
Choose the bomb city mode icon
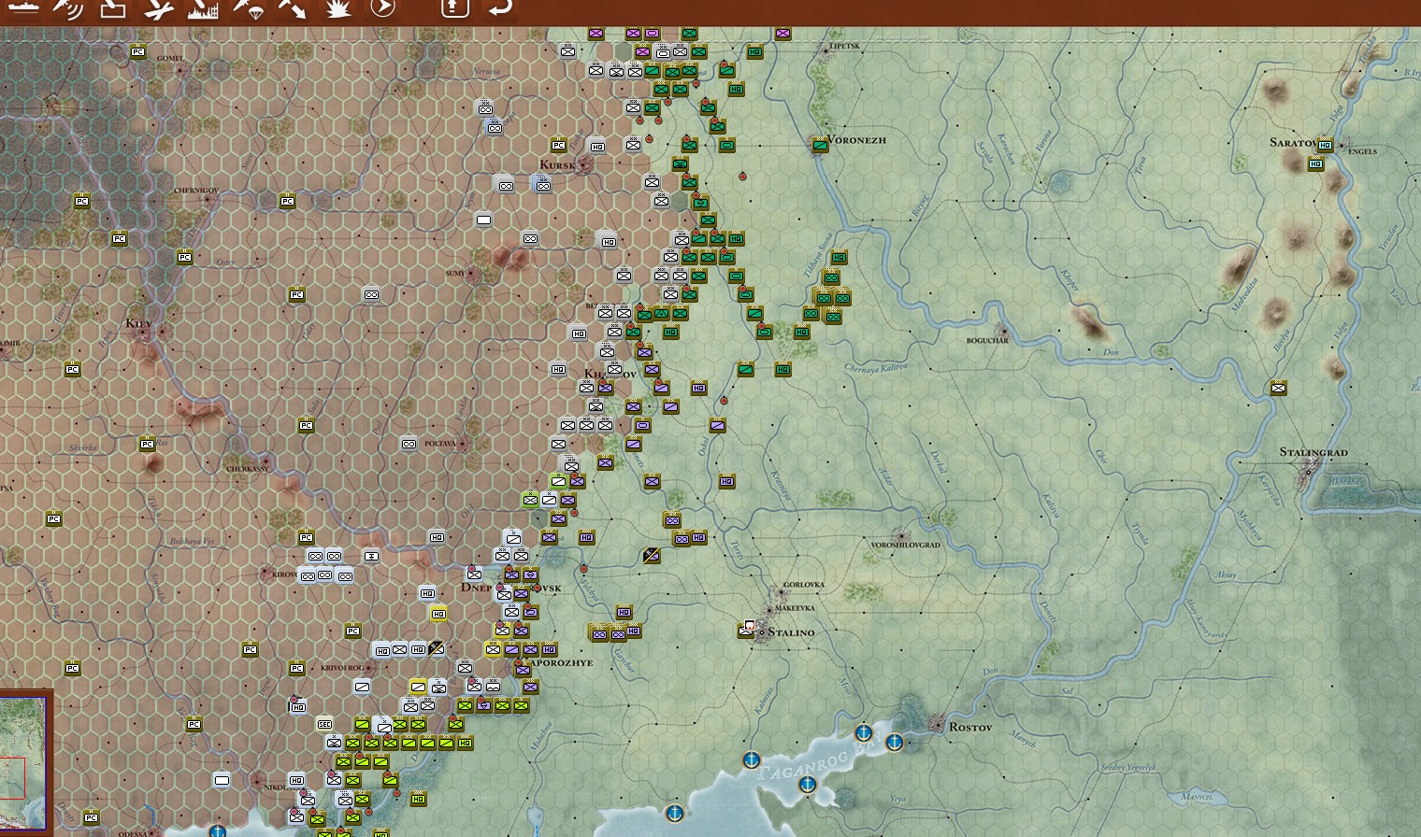coord(203,7)
